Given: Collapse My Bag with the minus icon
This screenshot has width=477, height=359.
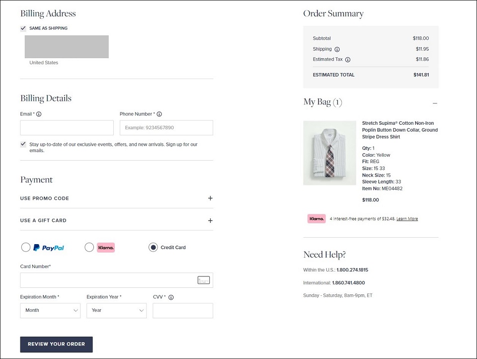Looking at the screenshot, I should (x=435, y=103).
